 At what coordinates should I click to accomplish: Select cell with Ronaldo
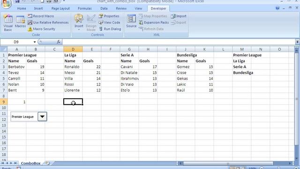coord(73,67)
